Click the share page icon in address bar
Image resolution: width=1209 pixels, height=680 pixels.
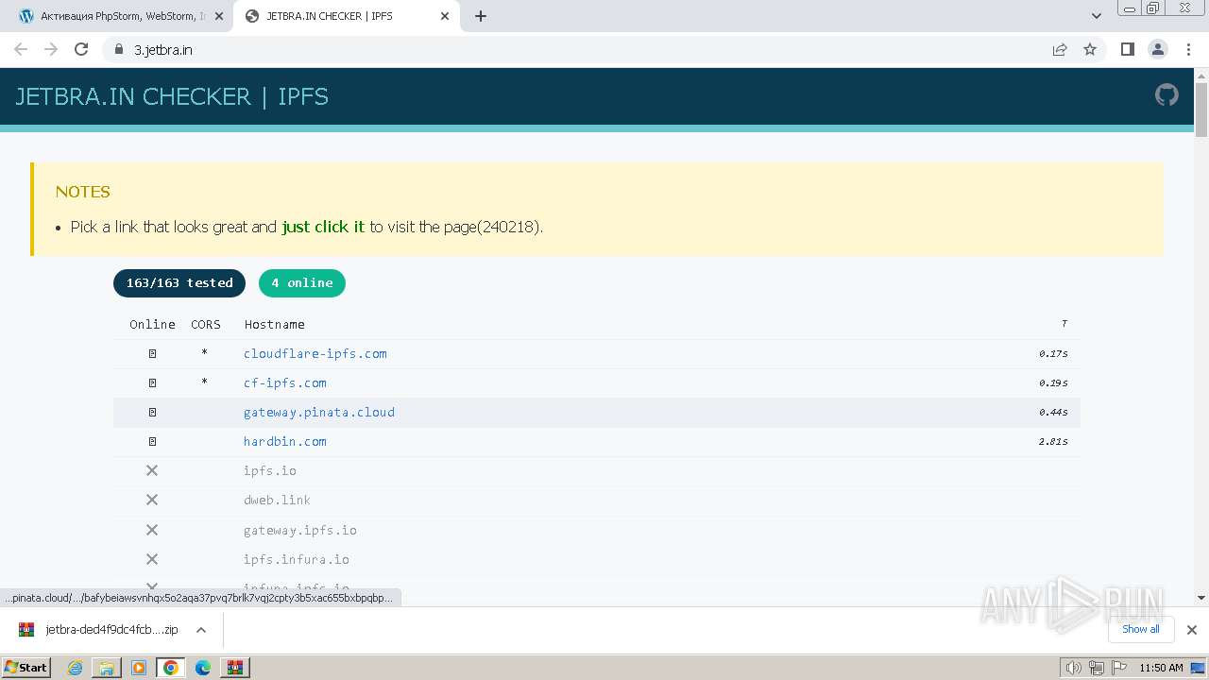[x=1060, y=49]
